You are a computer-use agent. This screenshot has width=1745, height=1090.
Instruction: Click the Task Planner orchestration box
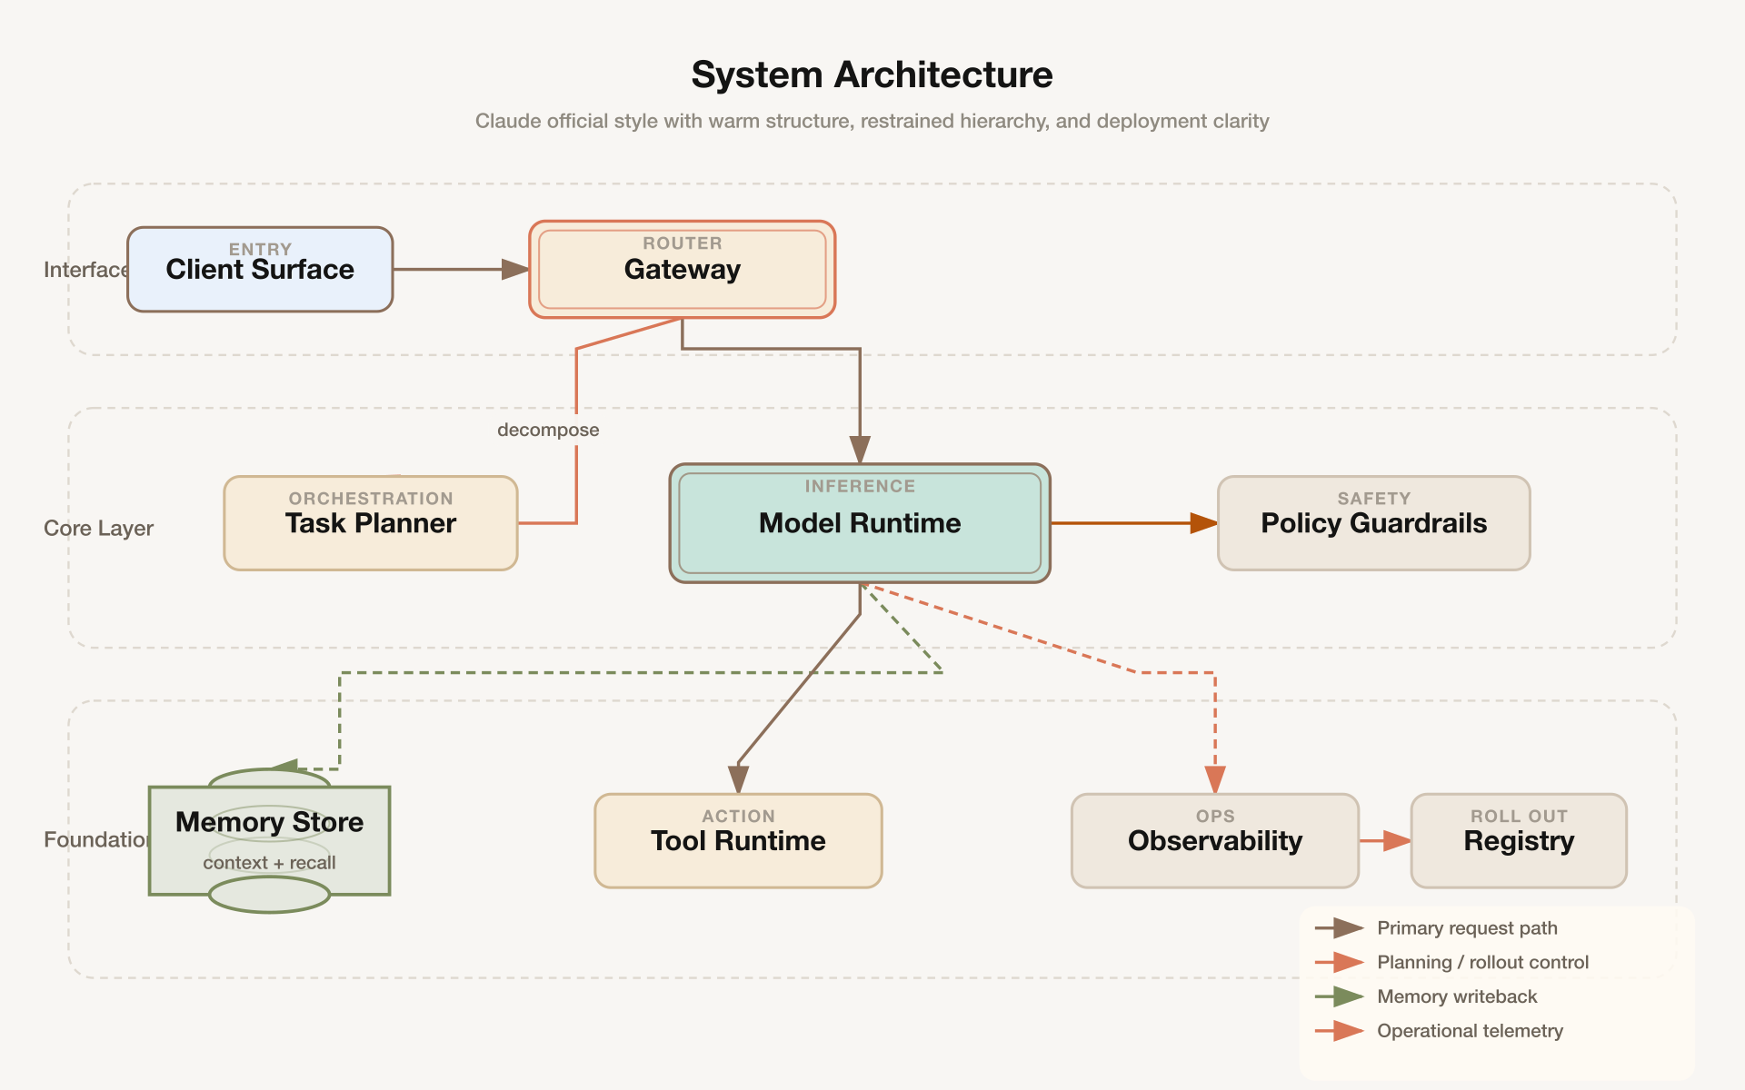click(371, 523)
